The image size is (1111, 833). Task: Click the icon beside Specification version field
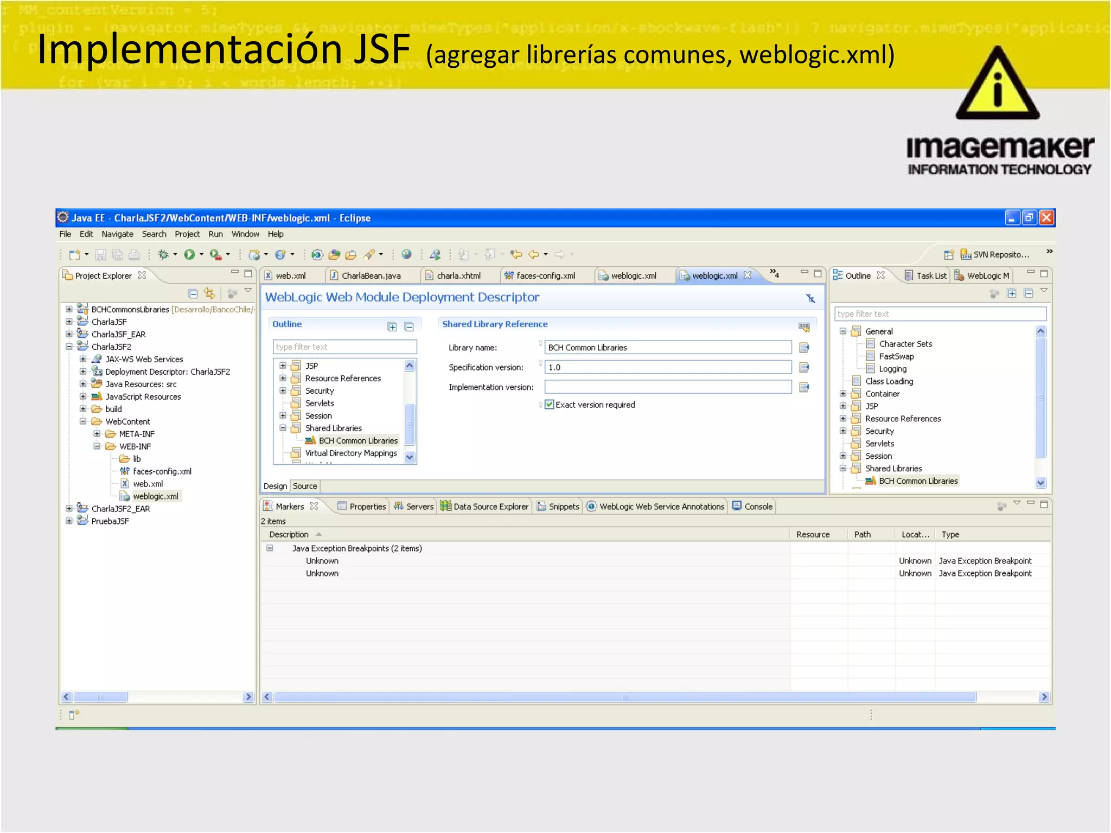[x=804, y=368]
